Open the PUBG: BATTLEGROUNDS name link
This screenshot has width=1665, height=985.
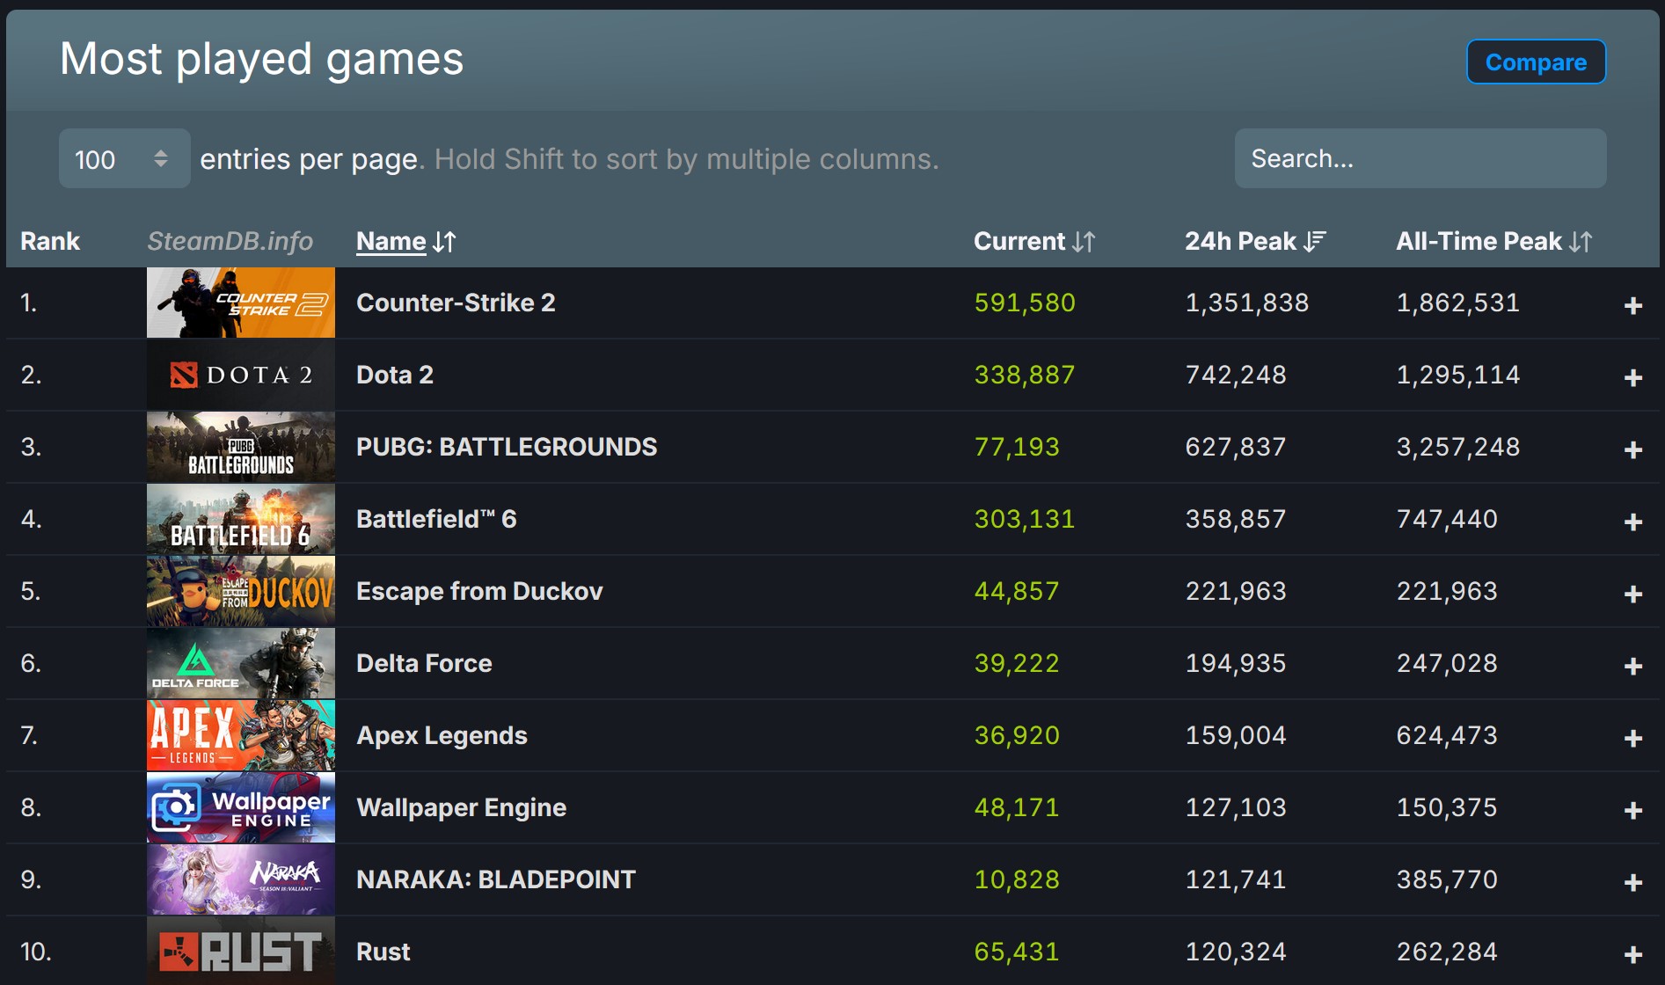(x=507, y=447)
